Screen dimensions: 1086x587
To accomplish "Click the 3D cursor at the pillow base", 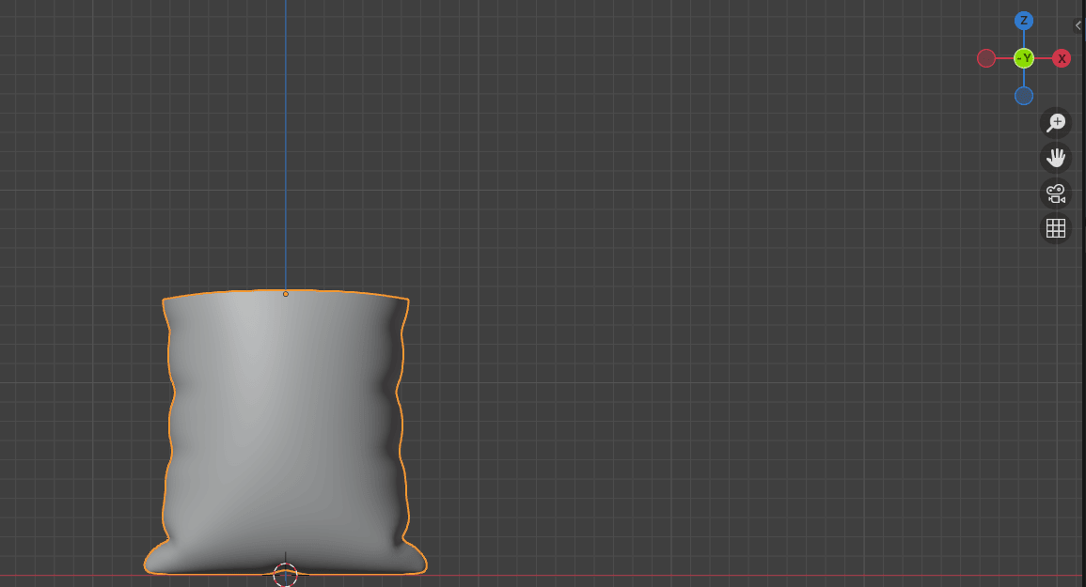I will [285, 574].
